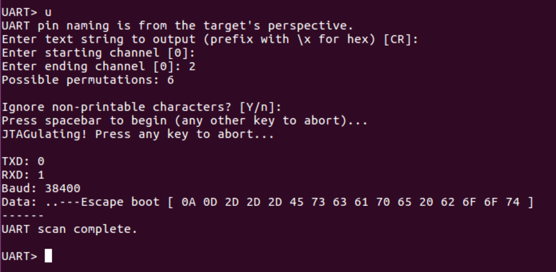Click the RXD: 1 result line
This screenshot has width=556, height=272.
(23, 174)
